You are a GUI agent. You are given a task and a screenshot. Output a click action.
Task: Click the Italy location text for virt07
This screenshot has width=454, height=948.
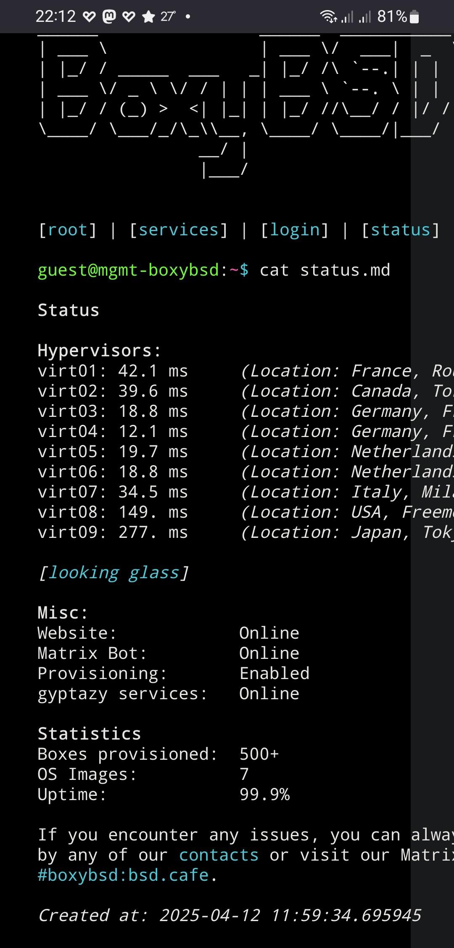coord(347,492)
